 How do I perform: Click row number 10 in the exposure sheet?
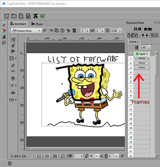(x=130, y=100)
